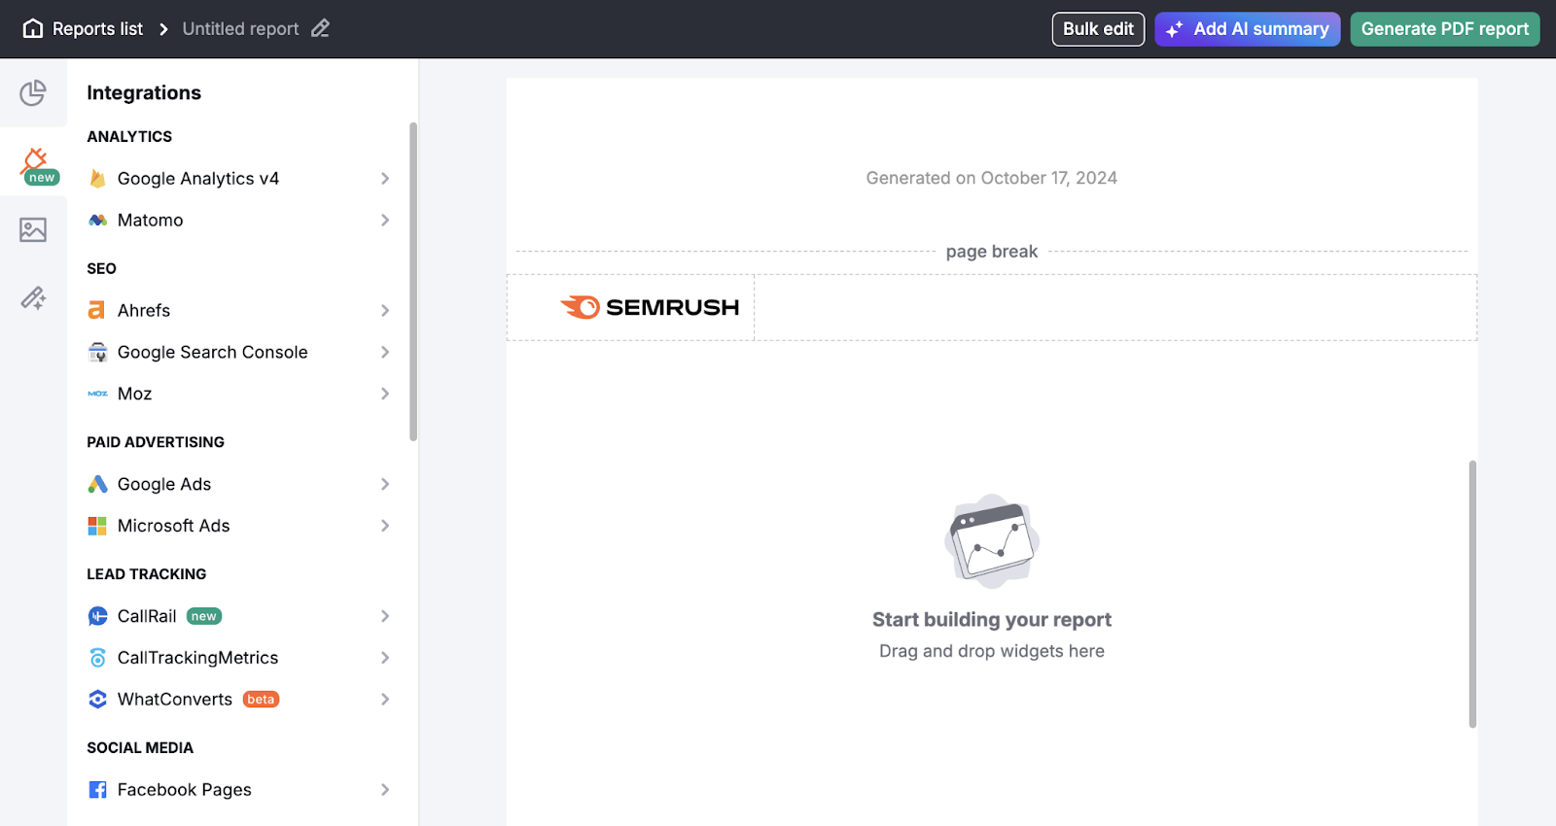Select the magic wand icon in the sidebar
Viewport: 1556px width, 826px height.
click(x=34, y=298)
